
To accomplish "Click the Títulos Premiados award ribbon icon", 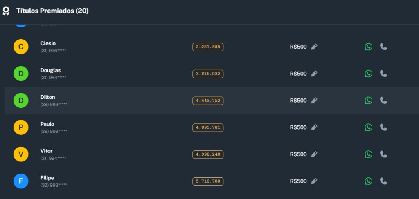I will point(6,11).
